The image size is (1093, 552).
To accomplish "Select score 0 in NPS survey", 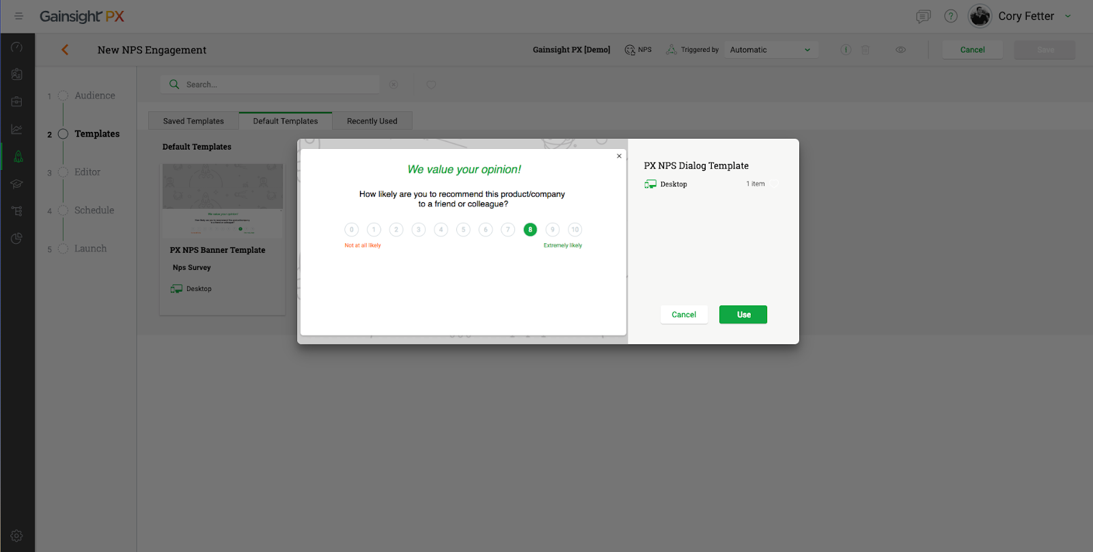I will (352, 230).
